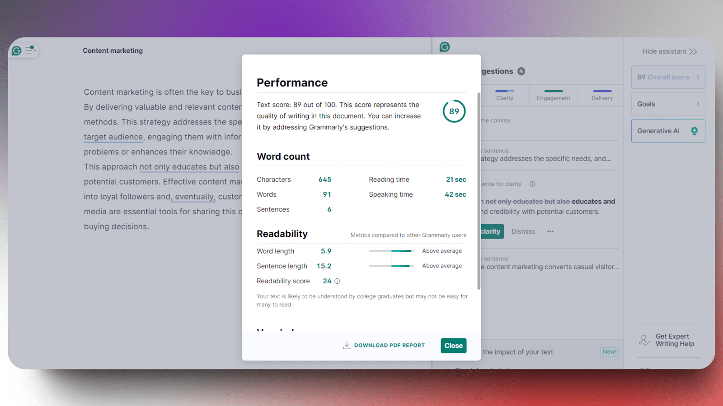Click the Grammarly G icon in assistant panel
The height and width of the screenshot is (406, 723).
click(x=445, y=47)
